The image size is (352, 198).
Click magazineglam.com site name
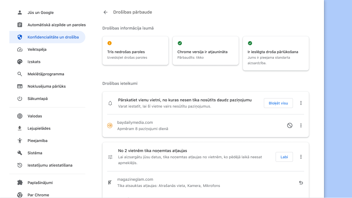click(135, 179)
